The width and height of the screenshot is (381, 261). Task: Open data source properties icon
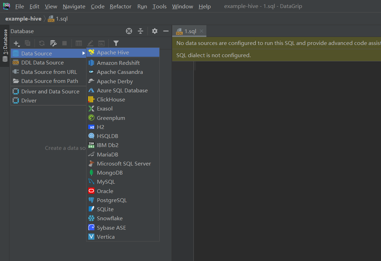click(x=53, y=44)
